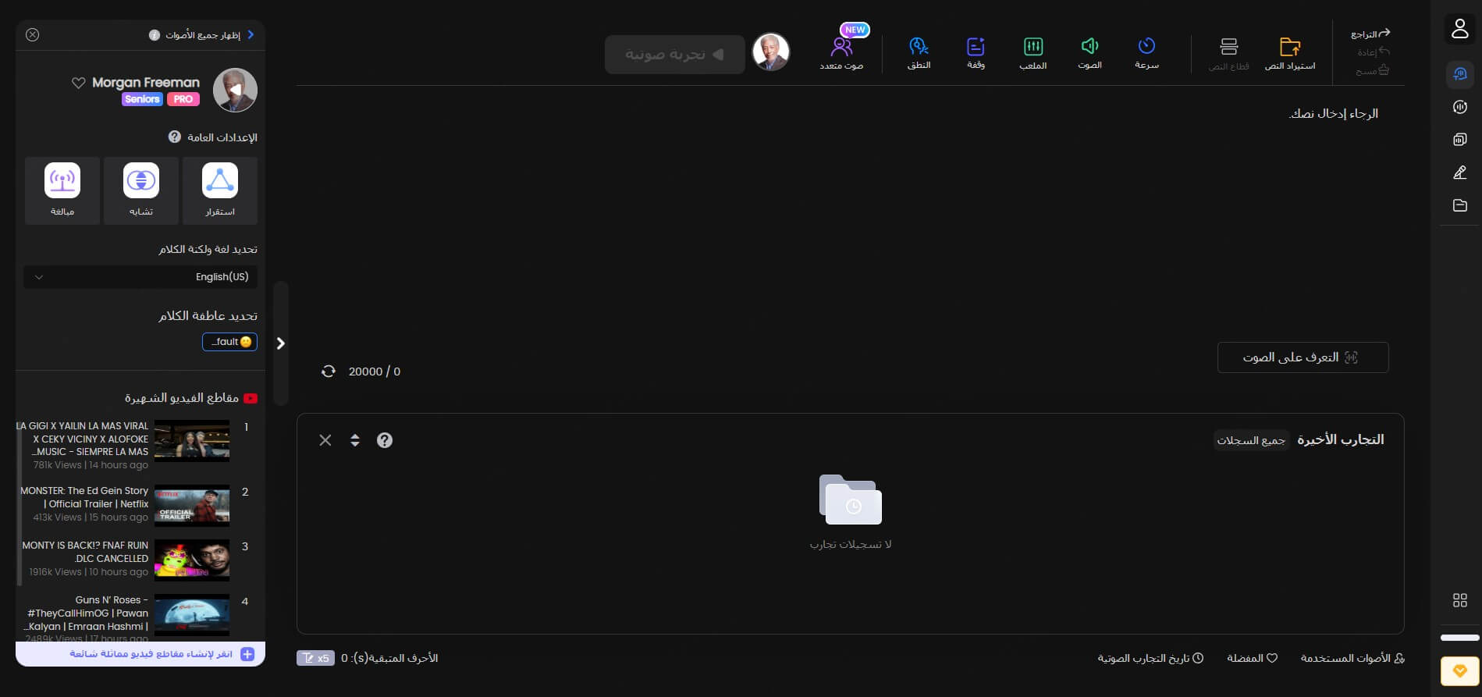Open the Volume (الصوت) speaker tool
The image size is (1482, 697).
(1089, 47)
